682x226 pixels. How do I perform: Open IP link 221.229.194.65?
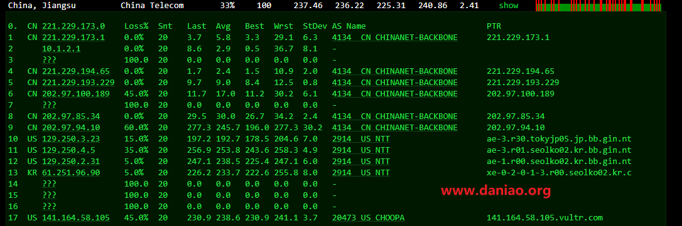pos(76,71)
